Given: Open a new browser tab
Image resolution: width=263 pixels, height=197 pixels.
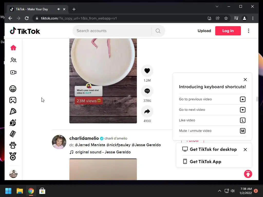Looking at the screenshot, I should click(74, 9).
